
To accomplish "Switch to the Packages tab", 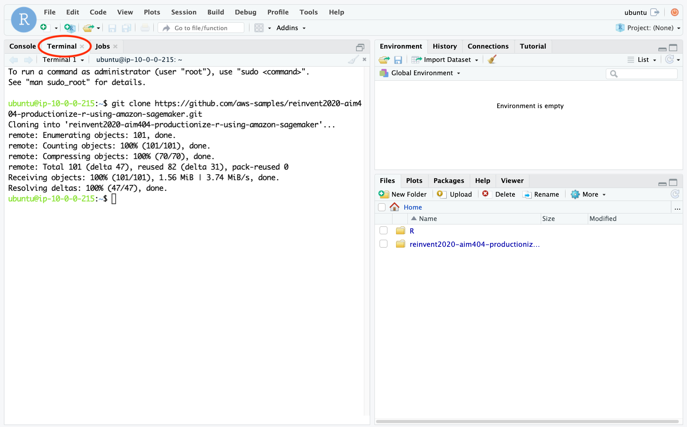I will pyautogui.click(x=449, y=181).
